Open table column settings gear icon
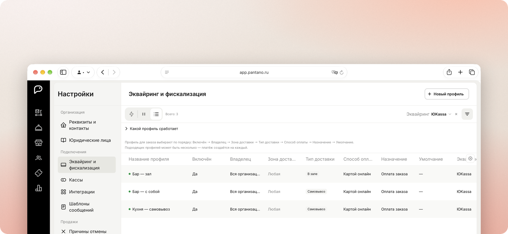 click(x=470, y=159)
